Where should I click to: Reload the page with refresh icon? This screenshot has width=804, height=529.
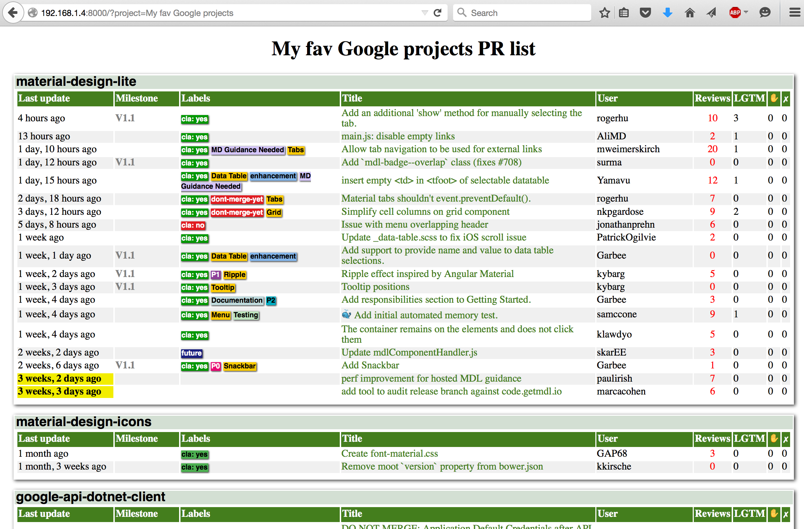point(437,13)
